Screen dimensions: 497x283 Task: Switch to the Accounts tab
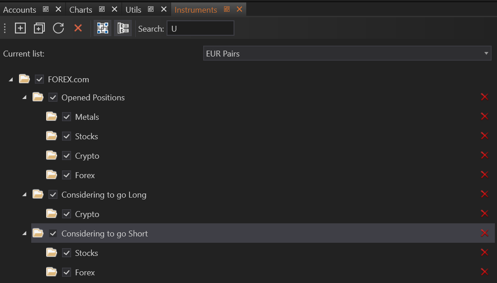pyautogui.click(x=19, y=9)
